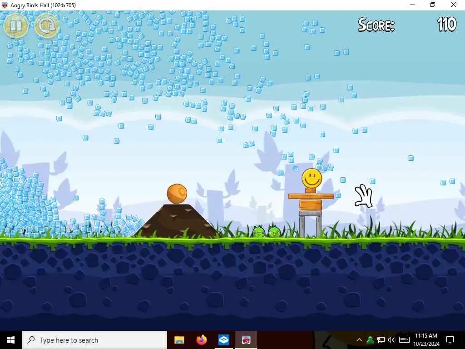This screenshot has height=349, width=465.
Task: Restore down the Angry Birds Hail window
Action: point(433,5)
